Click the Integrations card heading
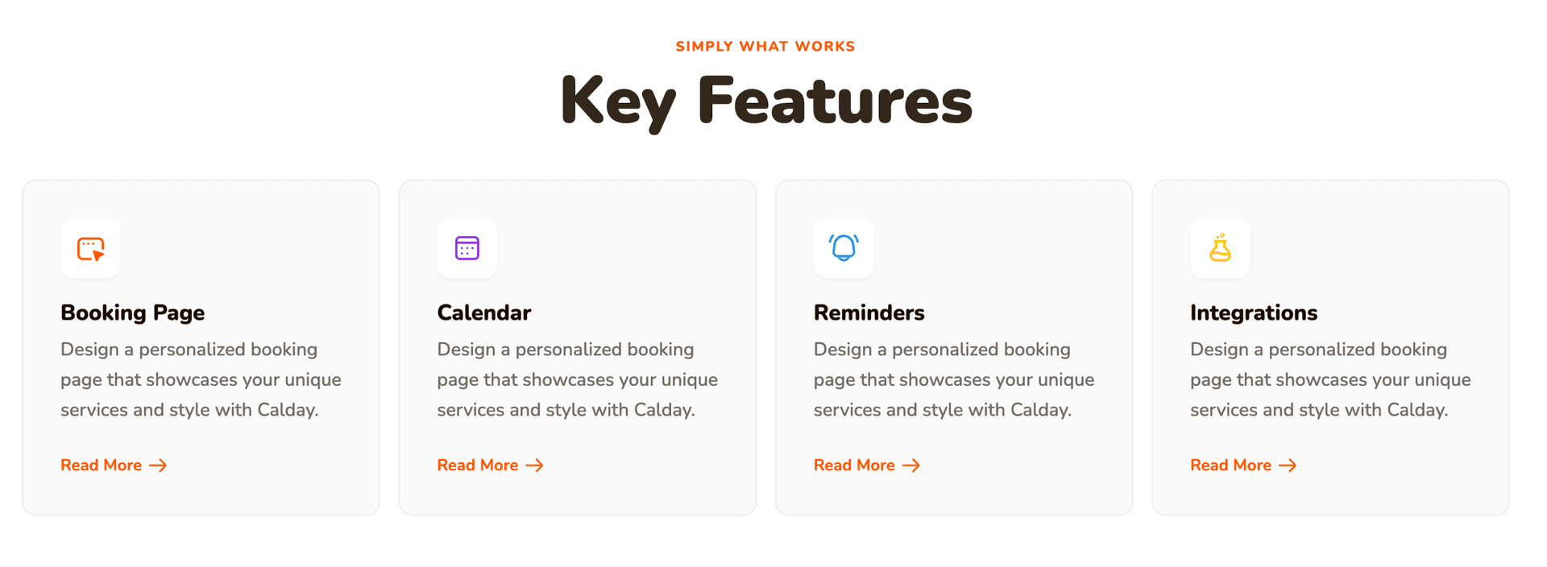 (1254, 312)
